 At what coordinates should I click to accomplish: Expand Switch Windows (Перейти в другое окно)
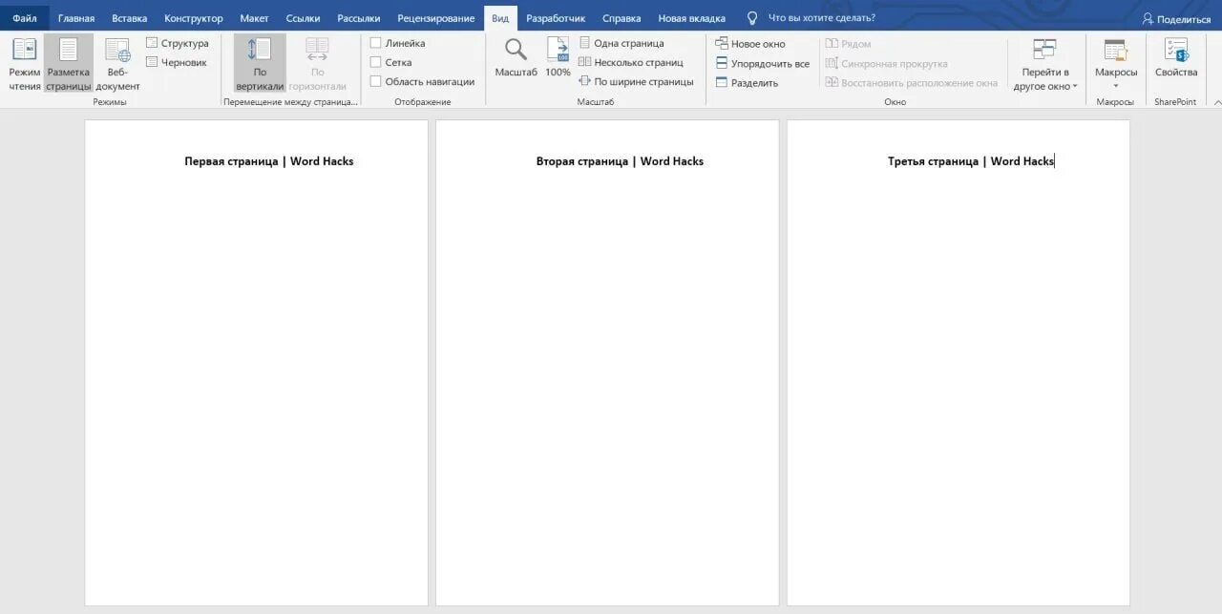click(1045, 64)
